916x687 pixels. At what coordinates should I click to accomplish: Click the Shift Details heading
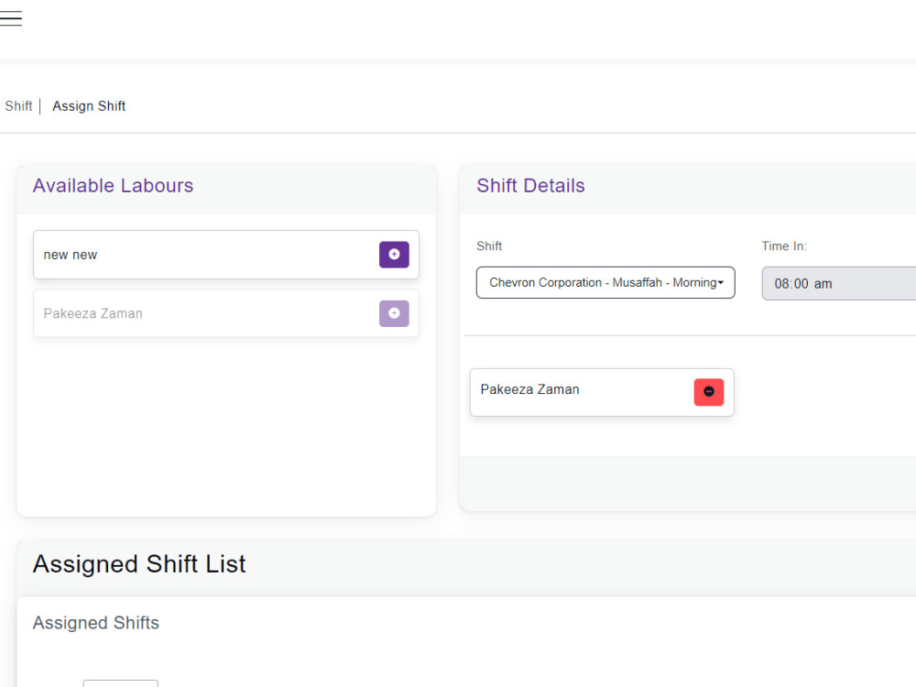pyautogui.click(x=530, y=186)
